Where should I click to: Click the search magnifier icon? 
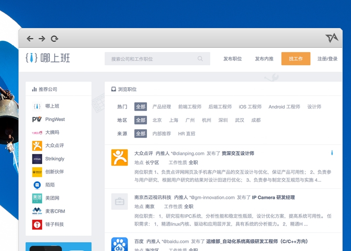200,59
